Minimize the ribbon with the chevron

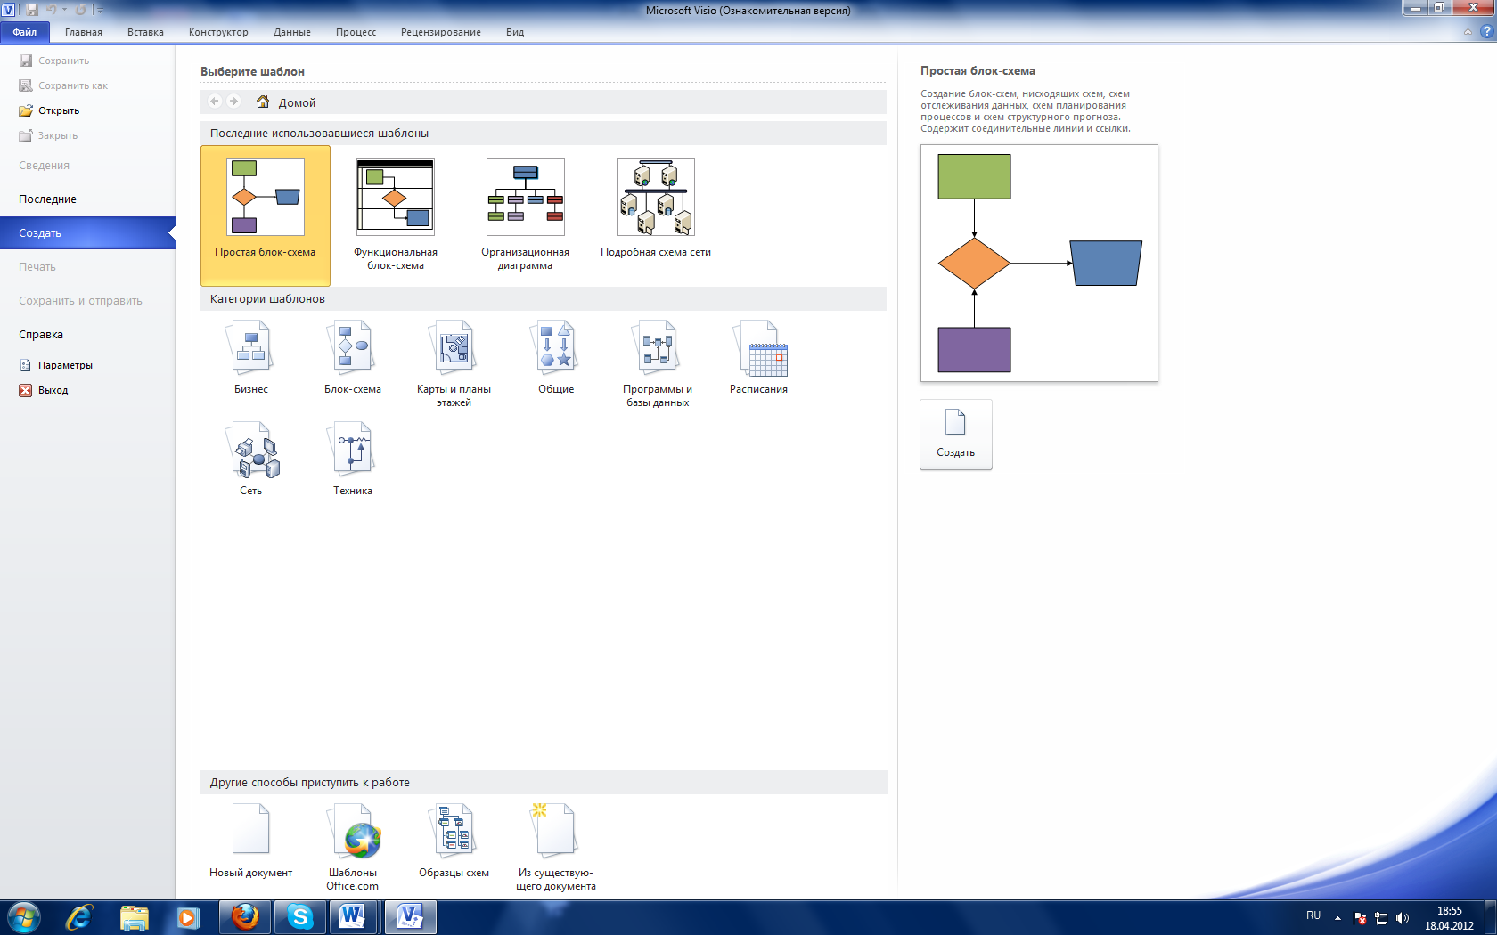(x=1468, y=32)
